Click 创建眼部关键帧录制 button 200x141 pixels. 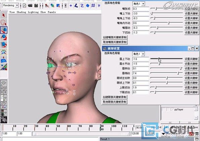pos(115,97)
